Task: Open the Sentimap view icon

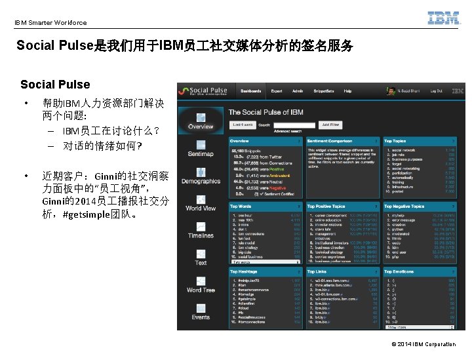Action: tap(201, 145)
